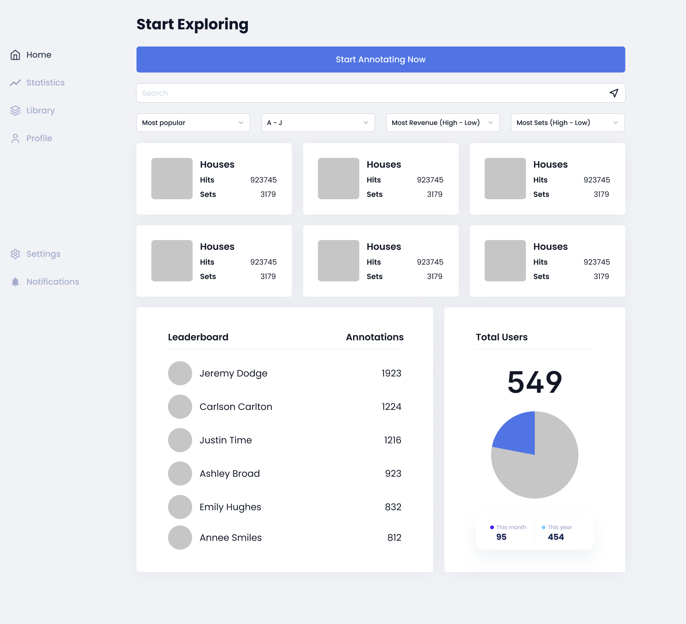This screenshot has width=686, height=624.
Task: Open Carlson Carlton's leaderboard entry
Action: point(236,407)
